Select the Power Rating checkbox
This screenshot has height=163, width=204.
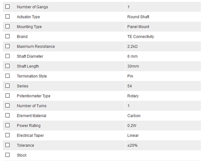[x=7, y=125]
